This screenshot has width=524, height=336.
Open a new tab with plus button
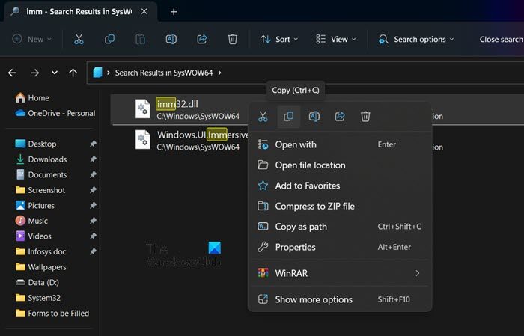point(174,12)
